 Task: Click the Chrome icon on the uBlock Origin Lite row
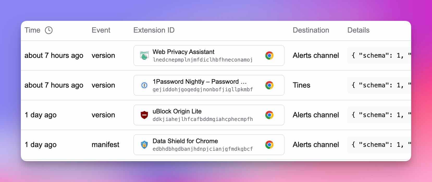(270, 115)
